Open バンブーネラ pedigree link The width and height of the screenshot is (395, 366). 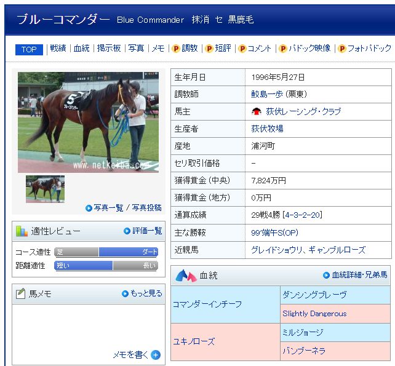304,351
